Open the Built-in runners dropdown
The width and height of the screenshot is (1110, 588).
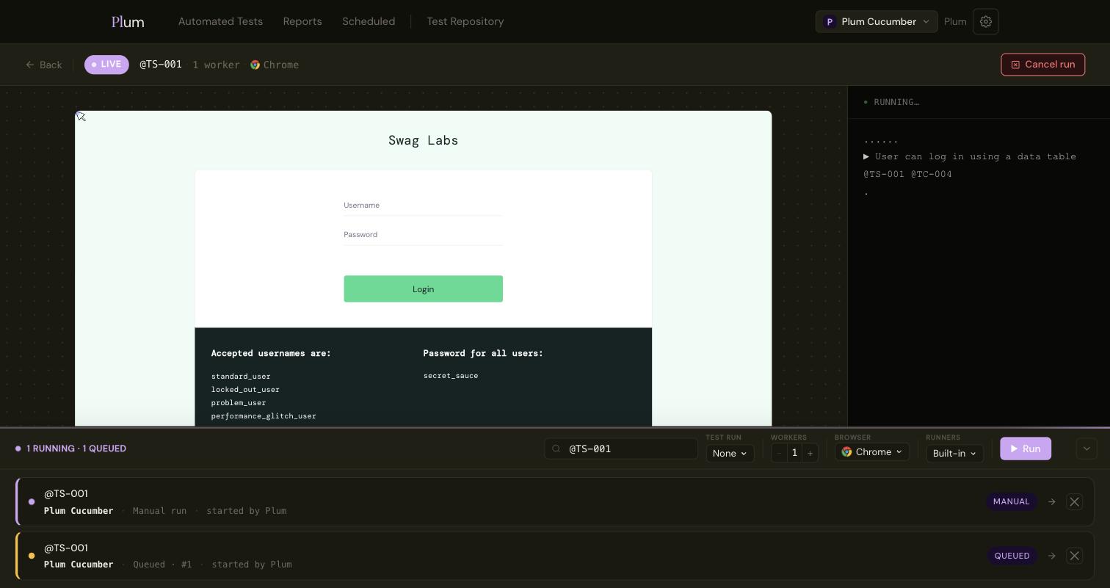[954, 453]
